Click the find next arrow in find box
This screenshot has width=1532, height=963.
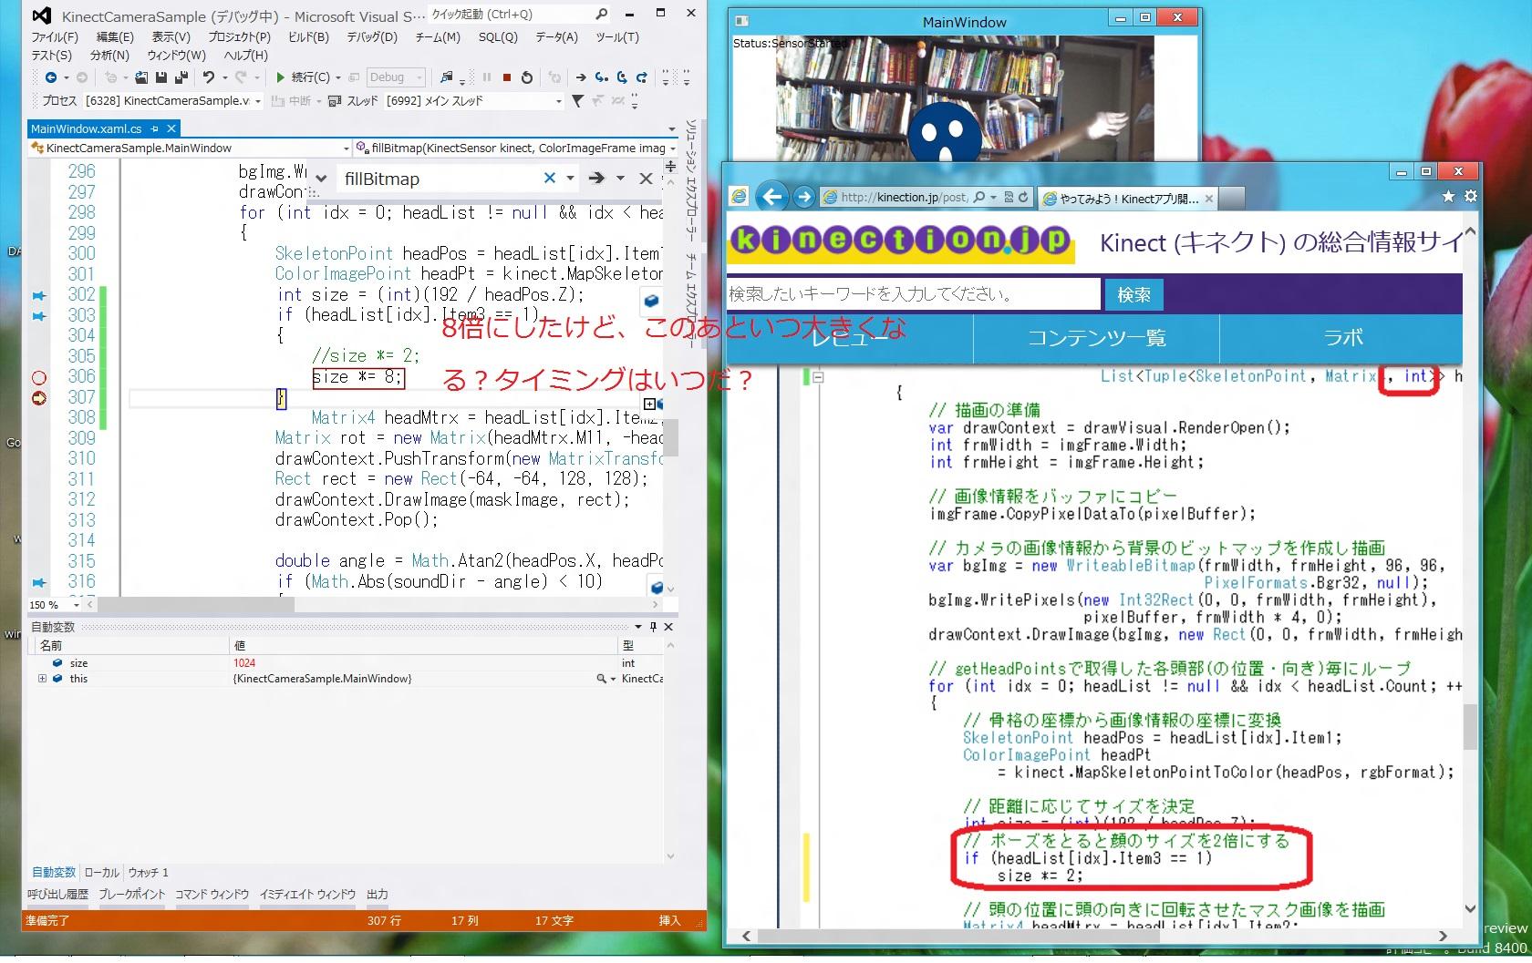[597, 179]
